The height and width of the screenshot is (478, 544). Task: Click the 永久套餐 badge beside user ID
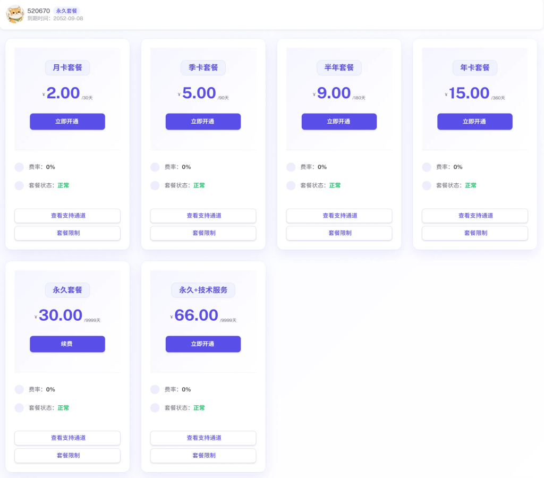click(x=67, y=11)
